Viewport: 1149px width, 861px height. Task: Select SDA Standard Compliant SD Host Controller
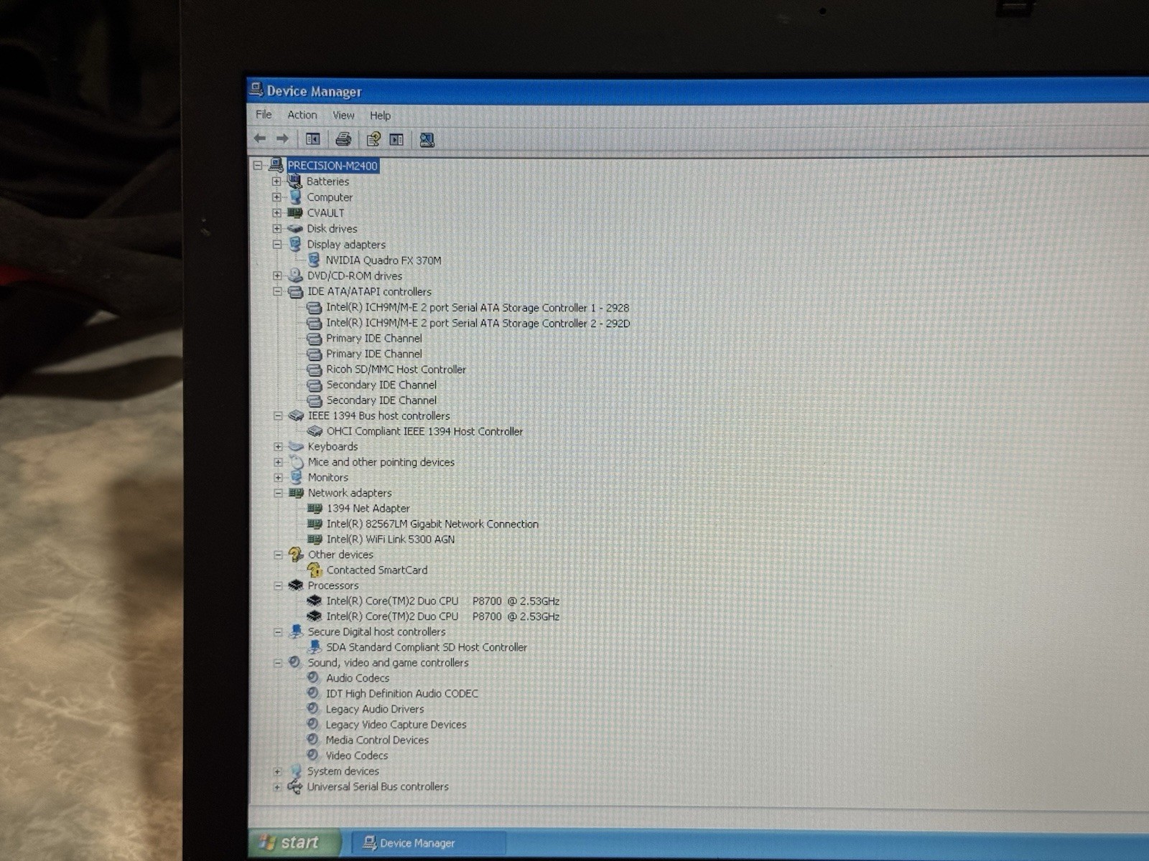pos(427,647)
